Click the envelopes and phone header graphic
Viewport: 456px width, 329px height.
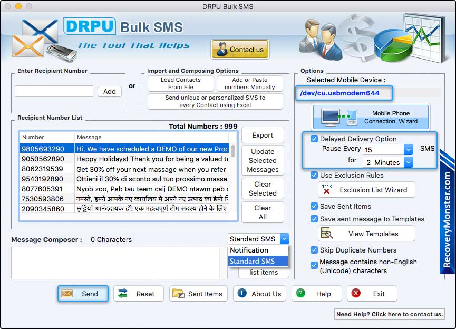(44, 40)
